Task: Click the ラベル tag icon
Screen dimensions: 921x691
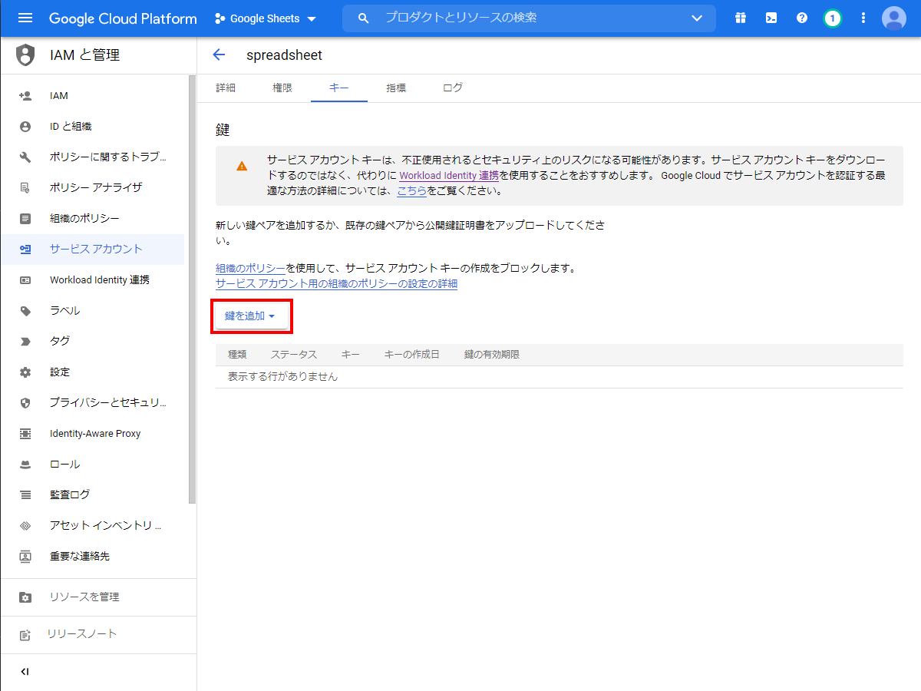Action: pyautogui.click(x=25, y=311)
